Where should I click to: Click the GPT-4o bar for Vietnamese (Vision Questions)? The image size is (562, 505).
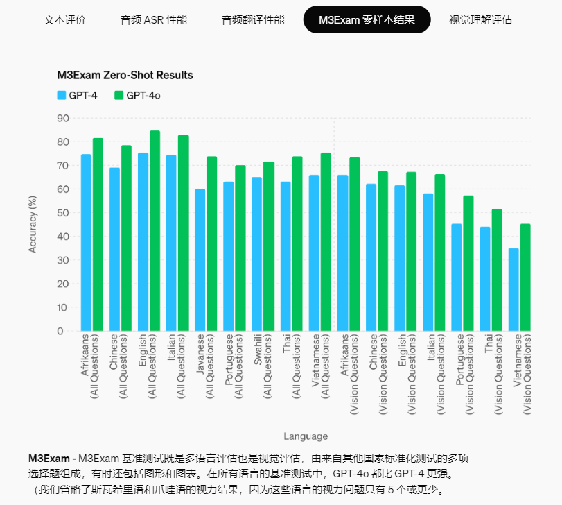[525, 277]
